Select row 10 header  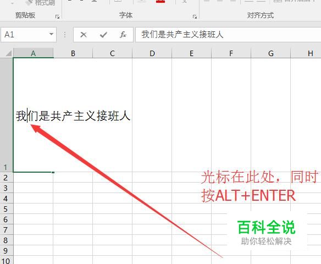7,260
